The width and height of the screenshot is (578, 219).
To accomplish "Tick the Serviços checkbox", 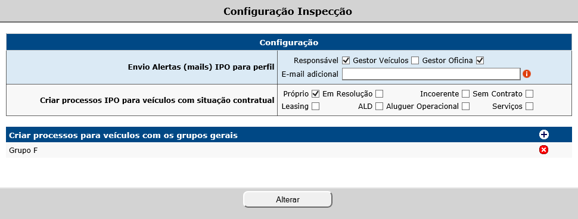I will (530, 107).
